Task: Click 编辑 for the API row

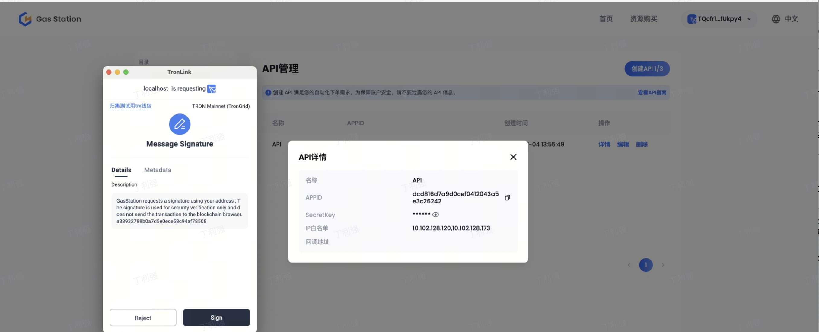Action: click(623, 144)
